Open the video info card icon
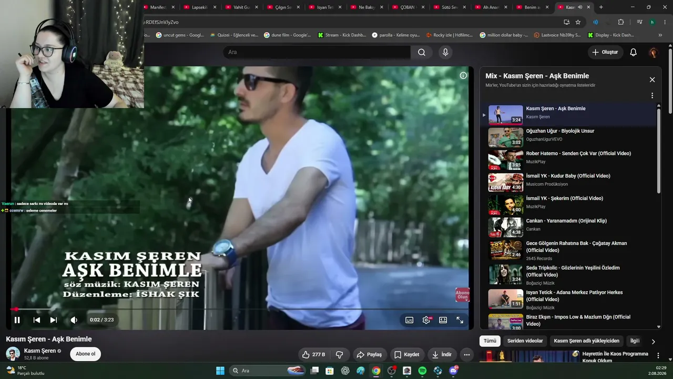The image size is (673, 379). pyautogui.click(x=463, y=75)
